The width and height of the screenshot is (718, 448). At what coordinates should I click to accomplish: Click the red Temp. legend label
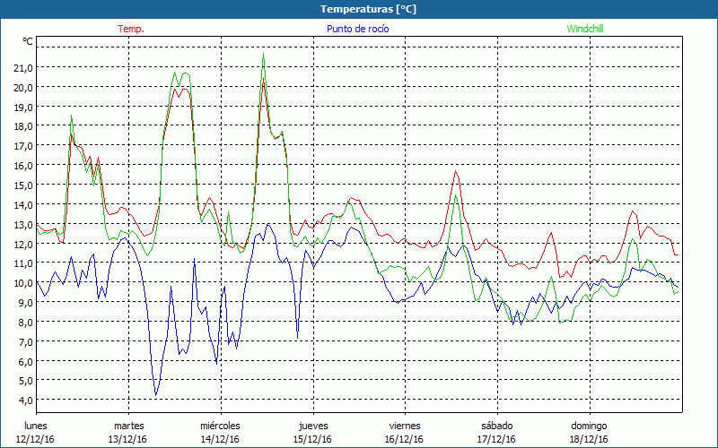131,29
